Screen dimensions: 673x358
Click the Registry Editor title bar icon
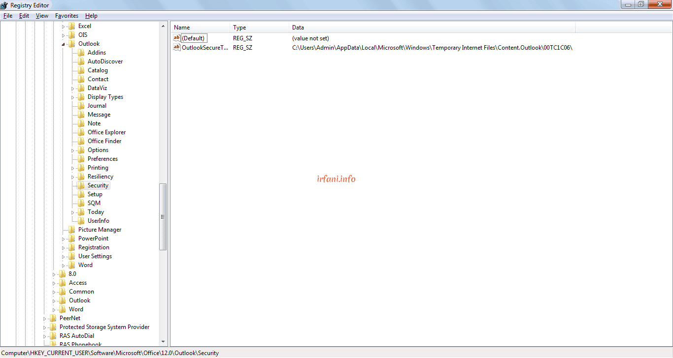pos(4,5)
